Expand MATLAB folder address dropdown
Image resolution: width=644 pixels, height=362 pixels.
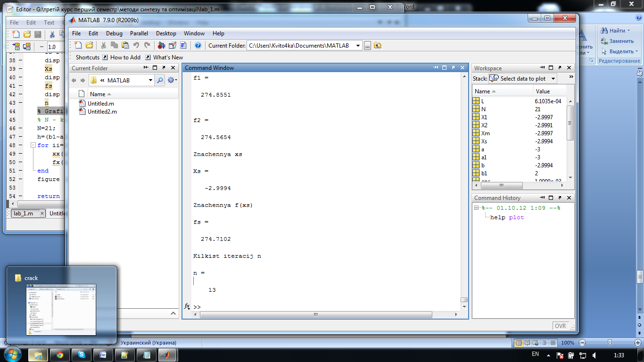click(x=150, y=80)
